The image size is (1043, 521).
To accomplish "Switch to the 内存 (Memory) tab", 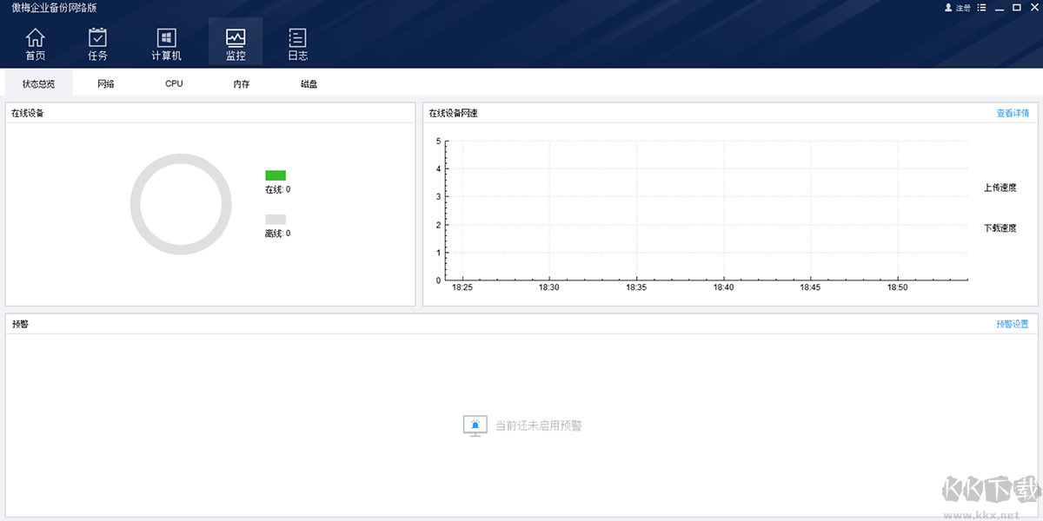I will click(x=240, y=82).
